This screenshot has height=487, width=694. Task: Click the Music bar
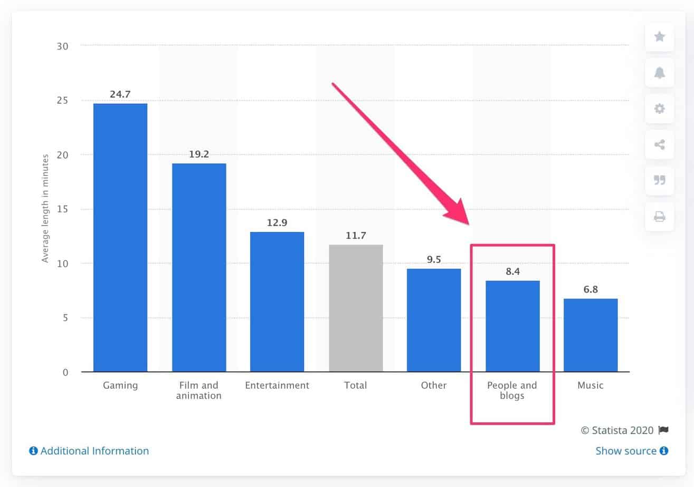pos(591,335)
